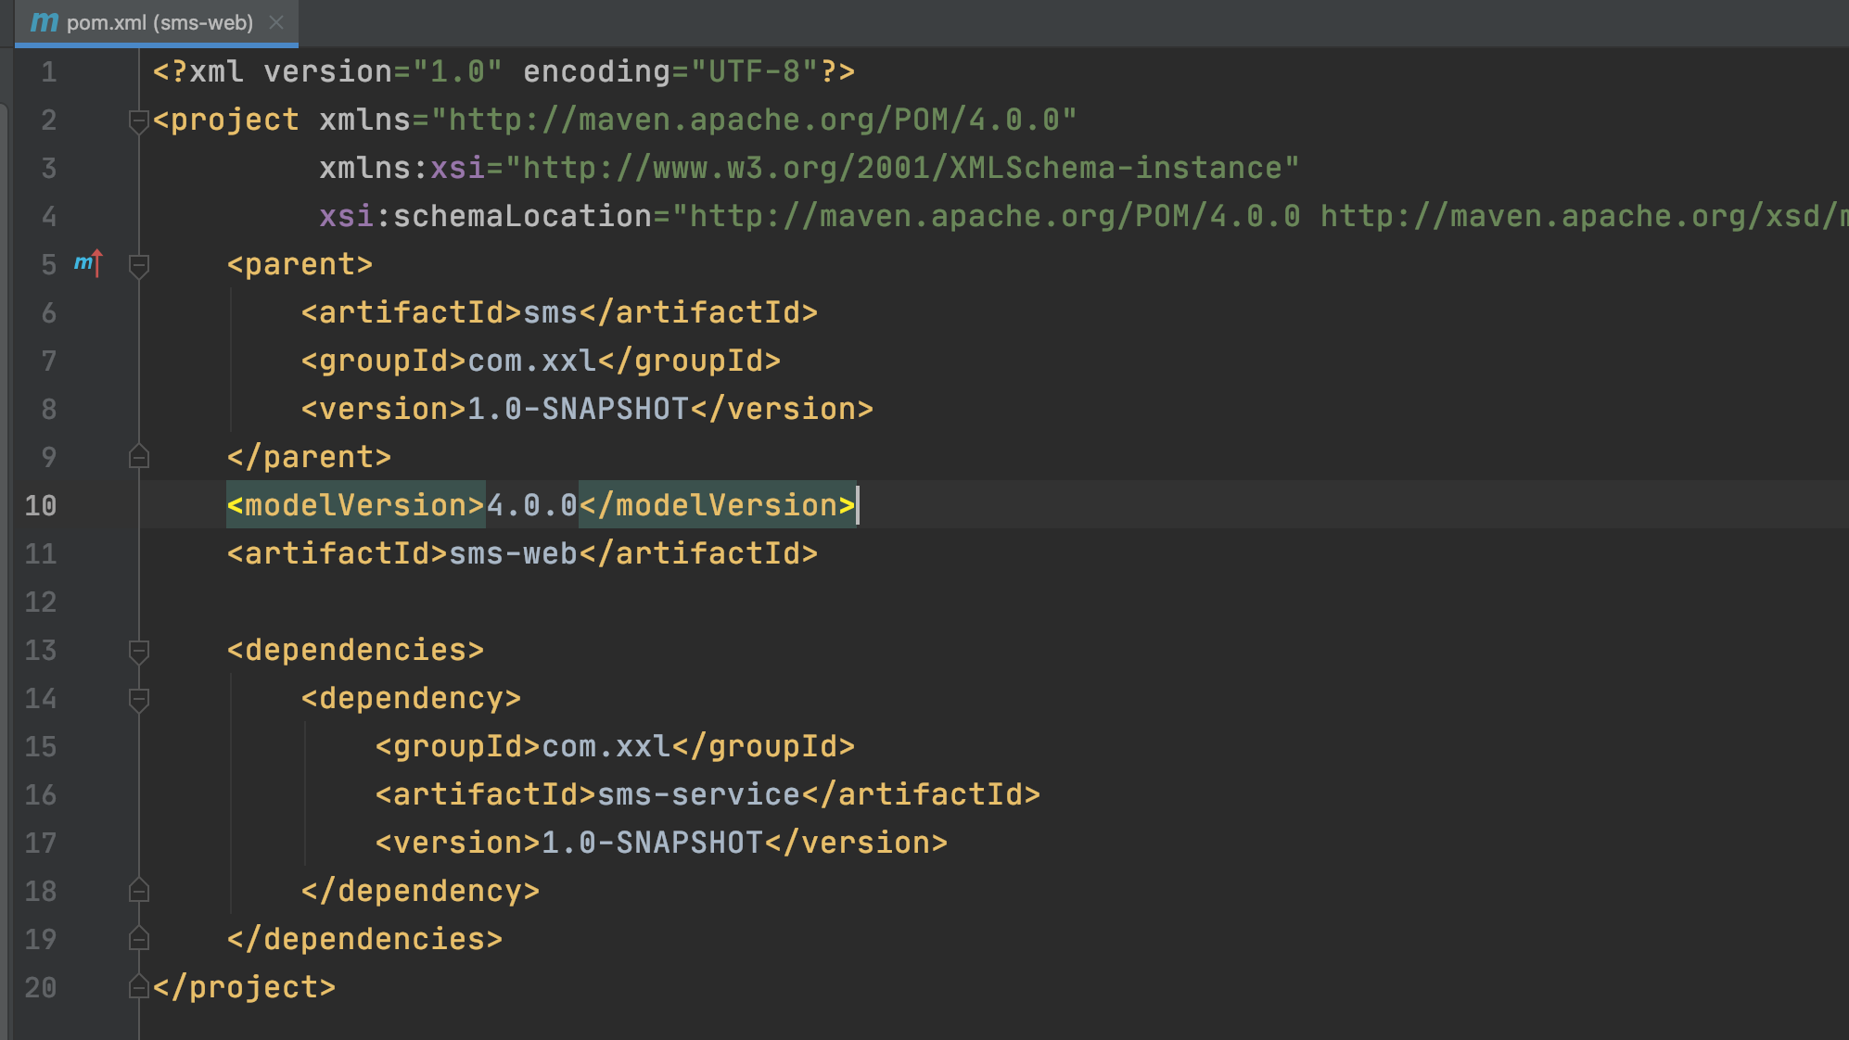Click the Maven parent gutter icon on line 5
This screenshot has height=1040, width=1849.
coord(87,264)
